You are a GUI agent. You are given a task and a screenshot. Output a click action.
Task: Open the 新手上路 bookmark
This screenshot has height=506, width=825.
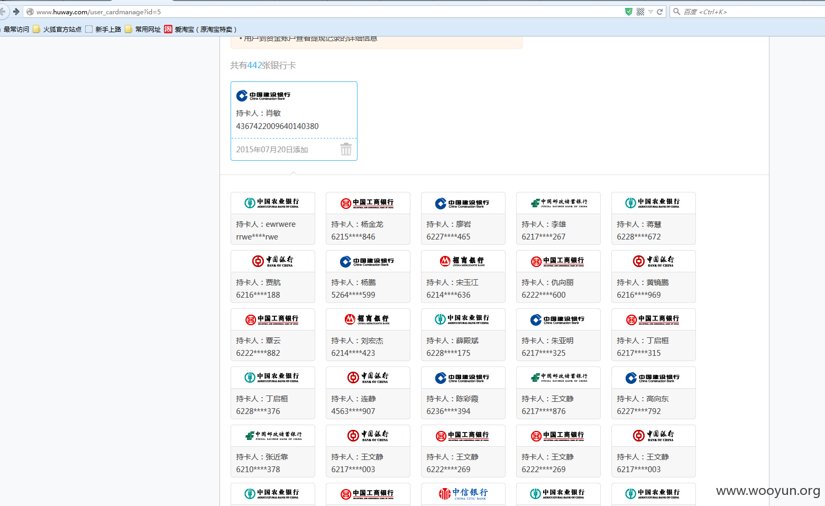103,29
